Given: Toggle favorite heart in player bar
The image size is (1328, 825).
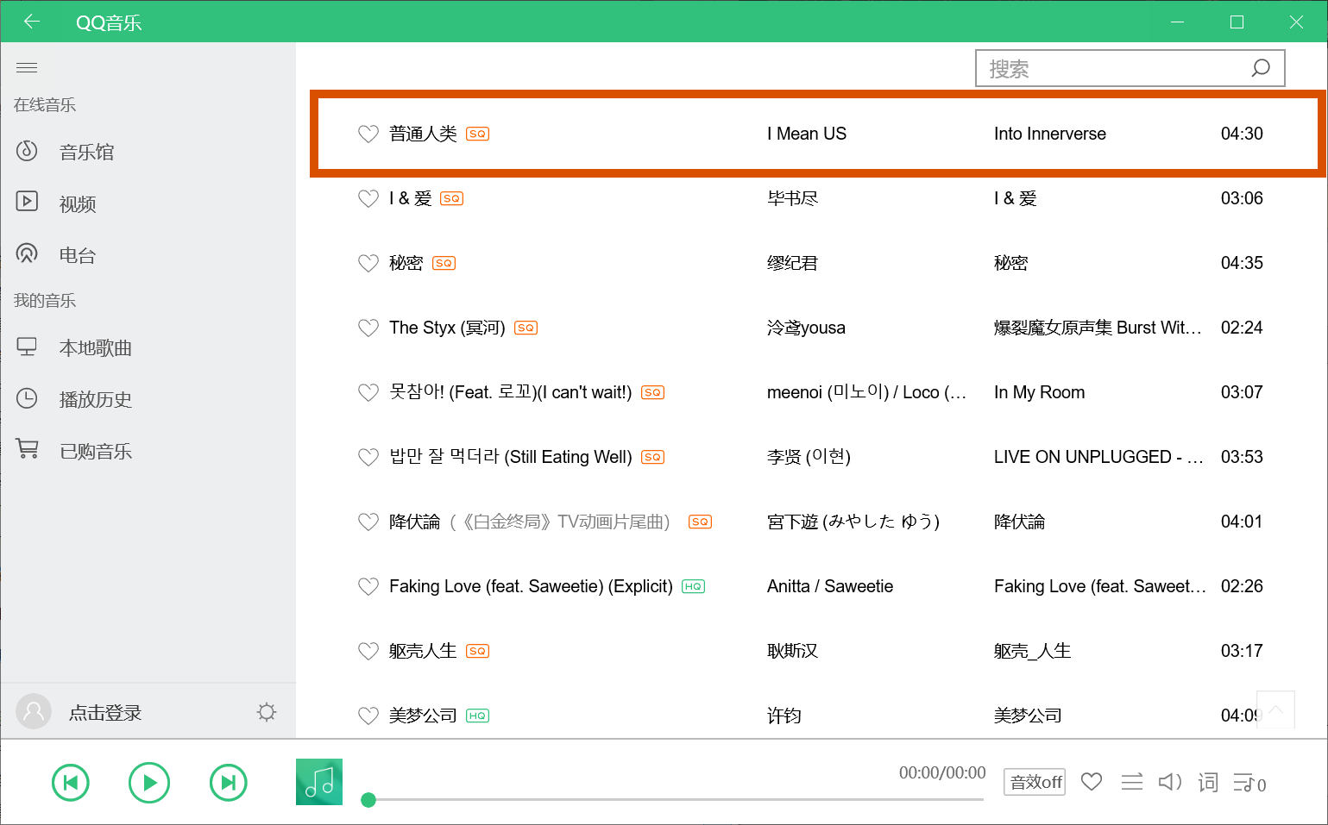Looking at the screenshot, I should click(1092, 782).
